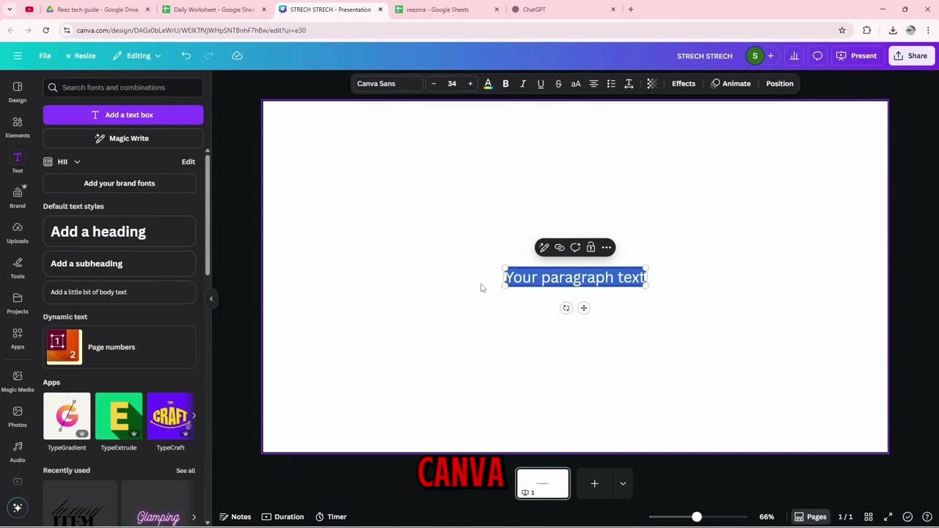Start presenting with Present button
Screen dimensions: 939x528
pos(856,56)
